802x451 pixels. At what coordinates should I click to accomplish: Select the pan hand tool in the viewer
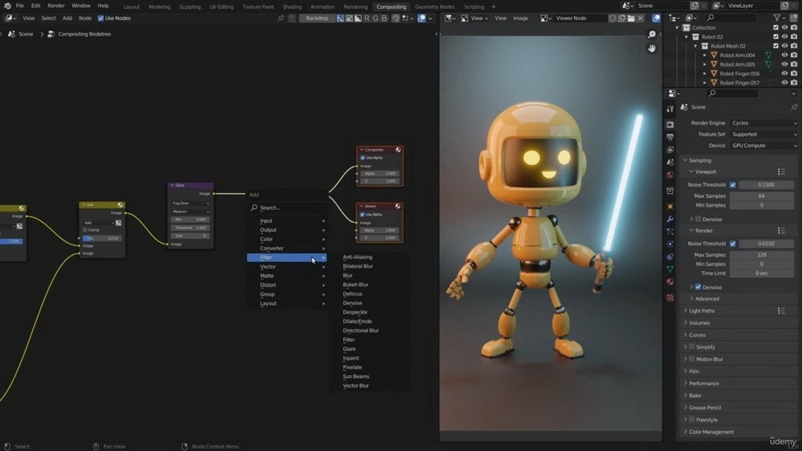coord(651,49)
